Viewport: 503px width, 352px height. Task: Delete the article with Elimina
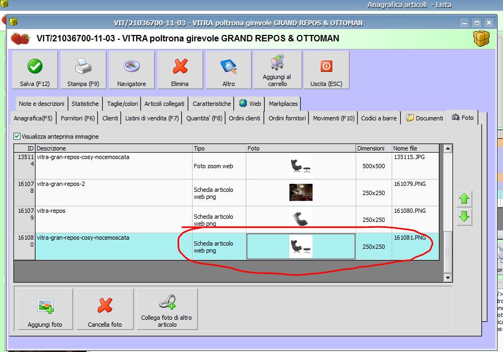pyautogui.click(x=180, y=70)
